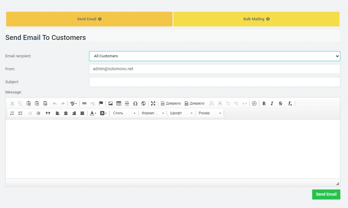Open the text color picker
Image resolution: width=348 pixels, height=208 pixels.
click(93, 113)
